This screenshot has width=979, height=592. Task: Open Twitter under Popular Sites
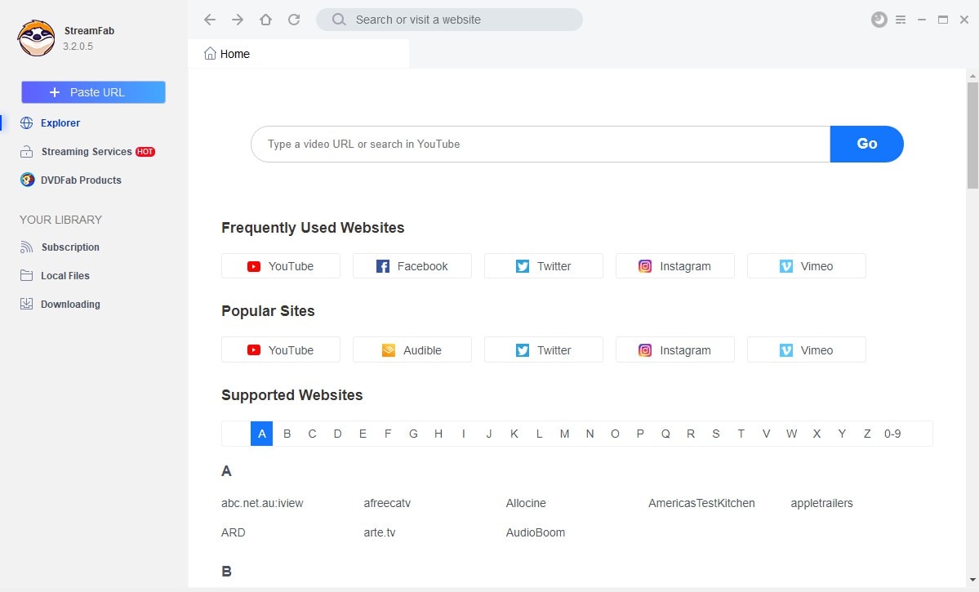tap(543, 349)
